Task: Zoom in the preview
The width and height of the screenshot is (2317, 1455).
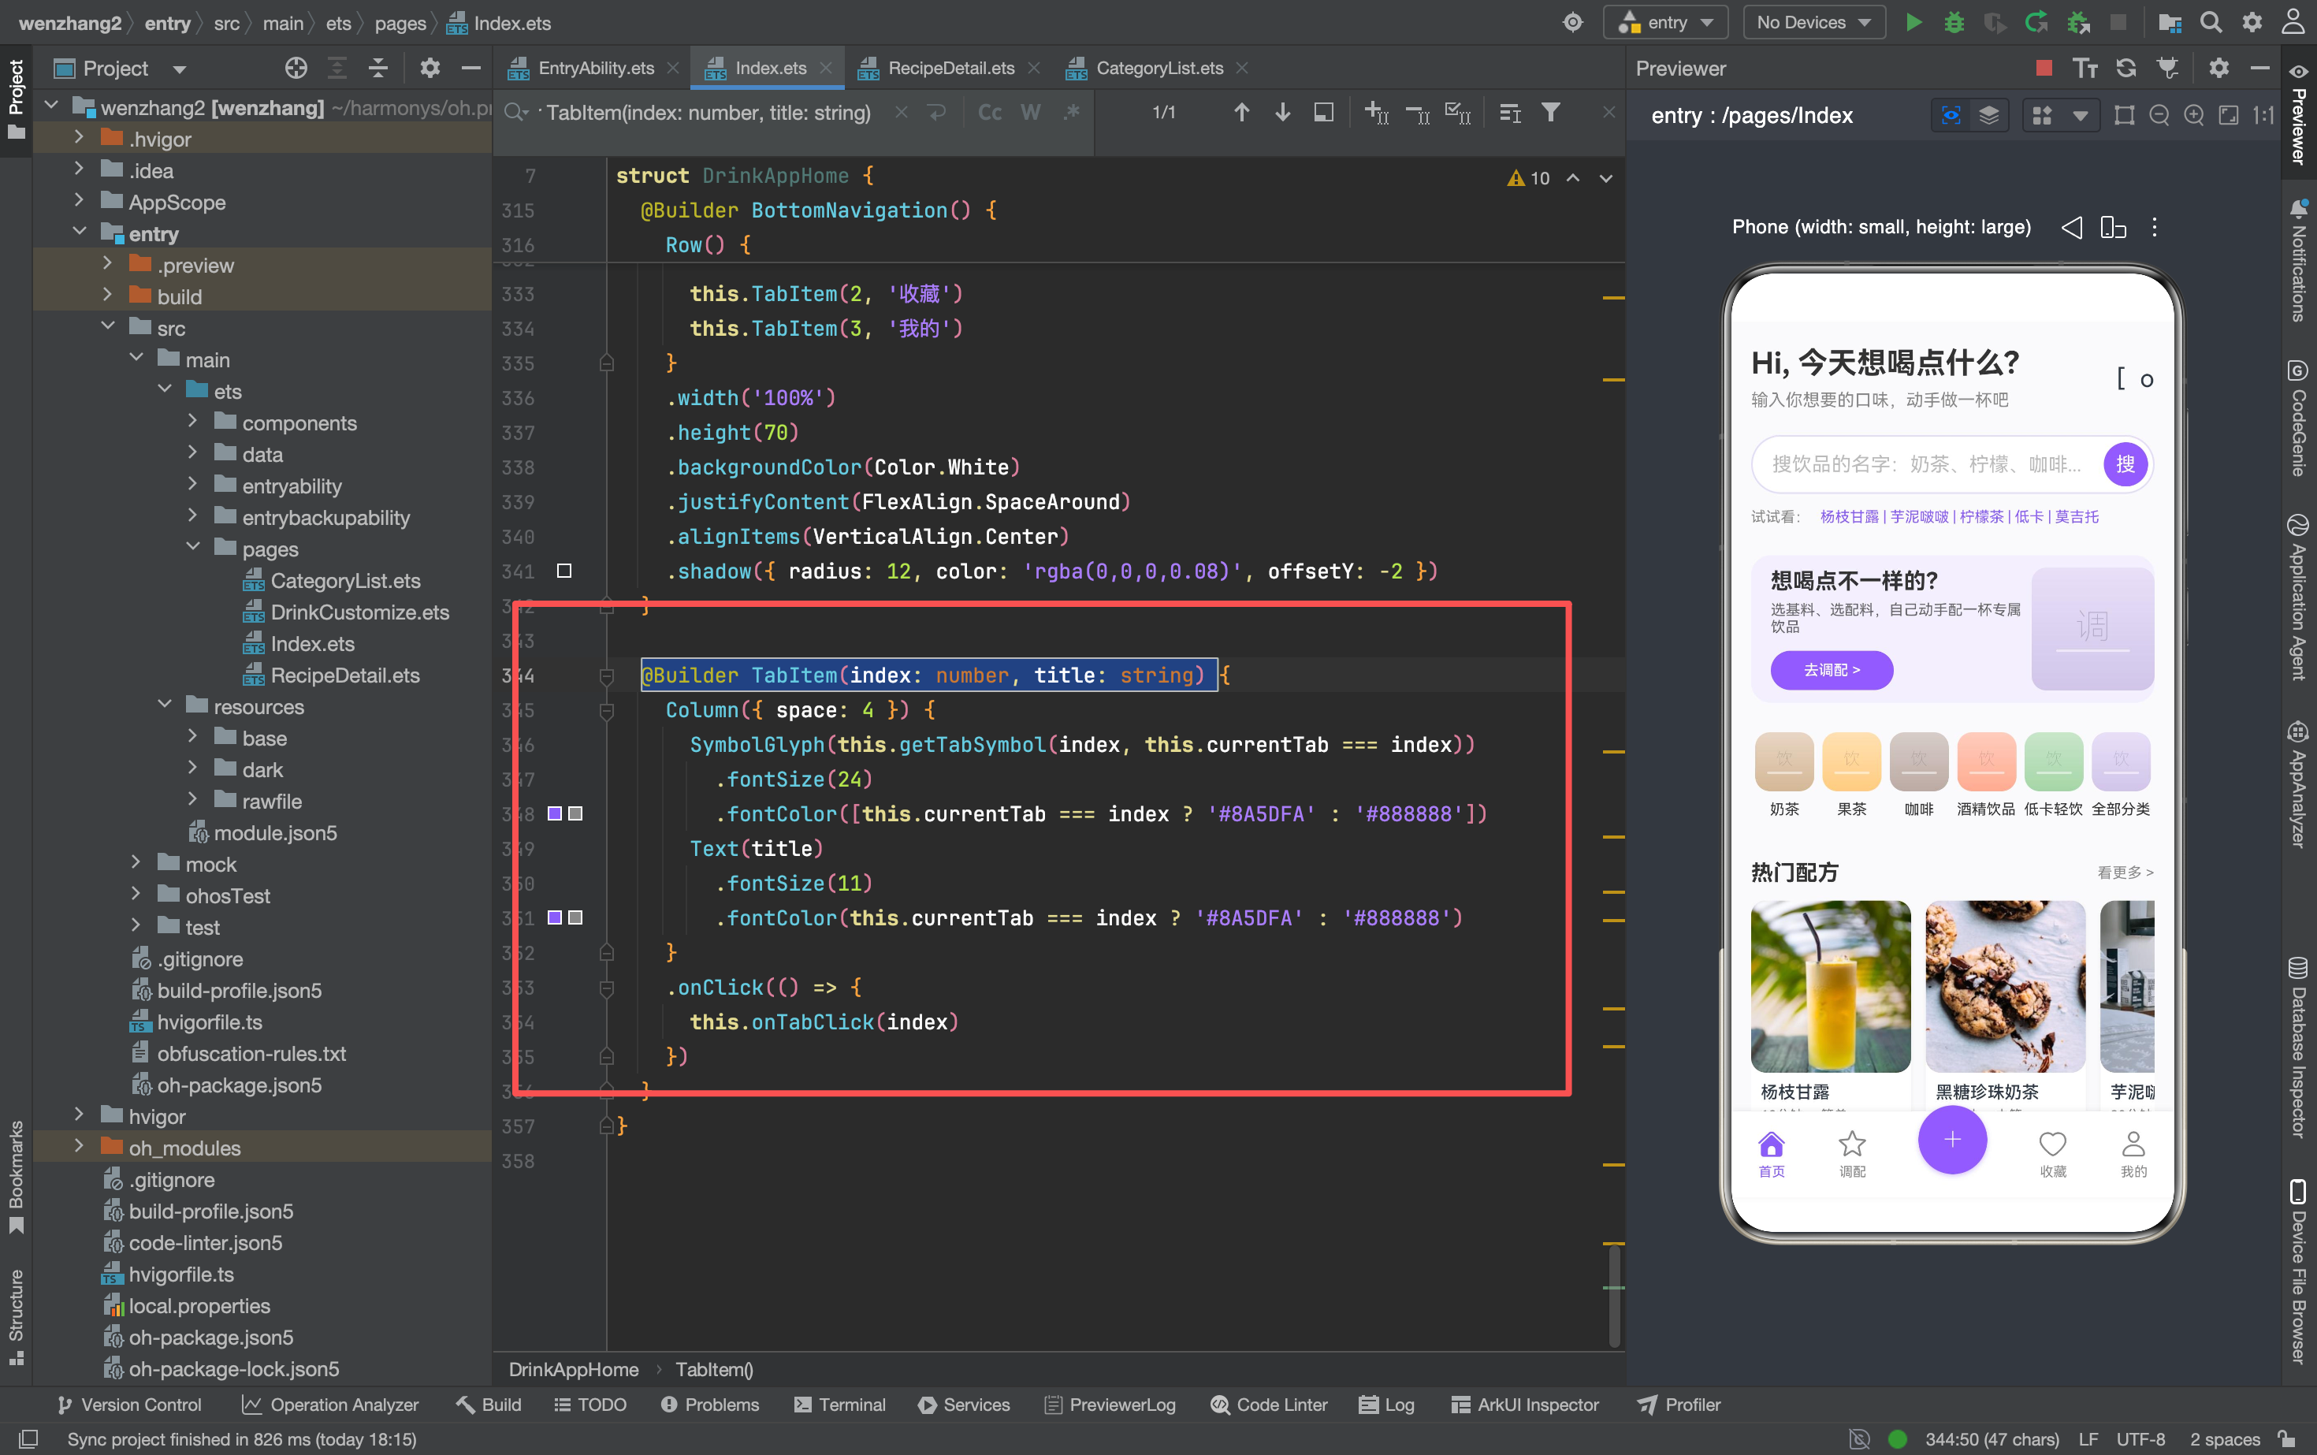Action: [2194, 116]
